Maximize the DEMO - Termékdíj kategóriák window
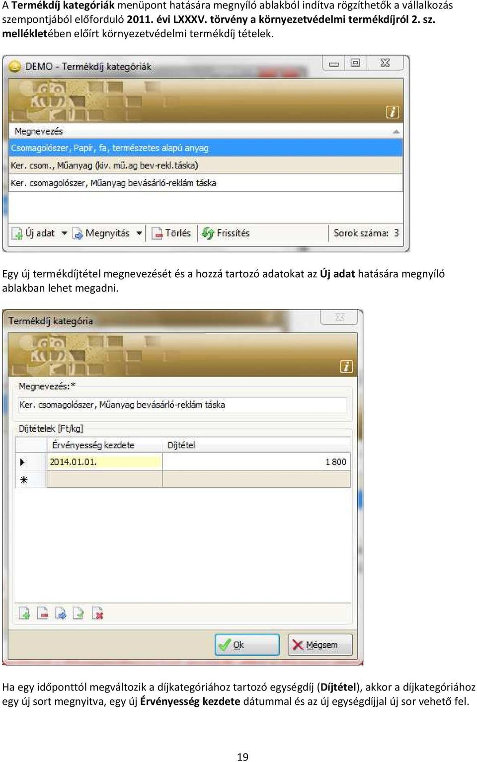The width and height of the screenshot is (477, 762). point(355,63)
